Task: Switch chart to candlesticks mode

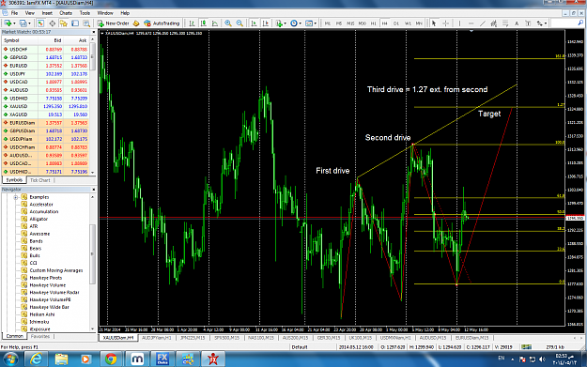Action: (x=204, y=23)
